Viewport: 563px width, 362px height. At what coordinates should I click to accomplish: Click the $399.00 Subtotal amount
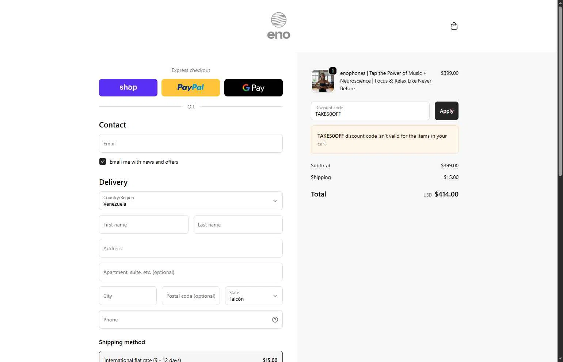[449, 165]
